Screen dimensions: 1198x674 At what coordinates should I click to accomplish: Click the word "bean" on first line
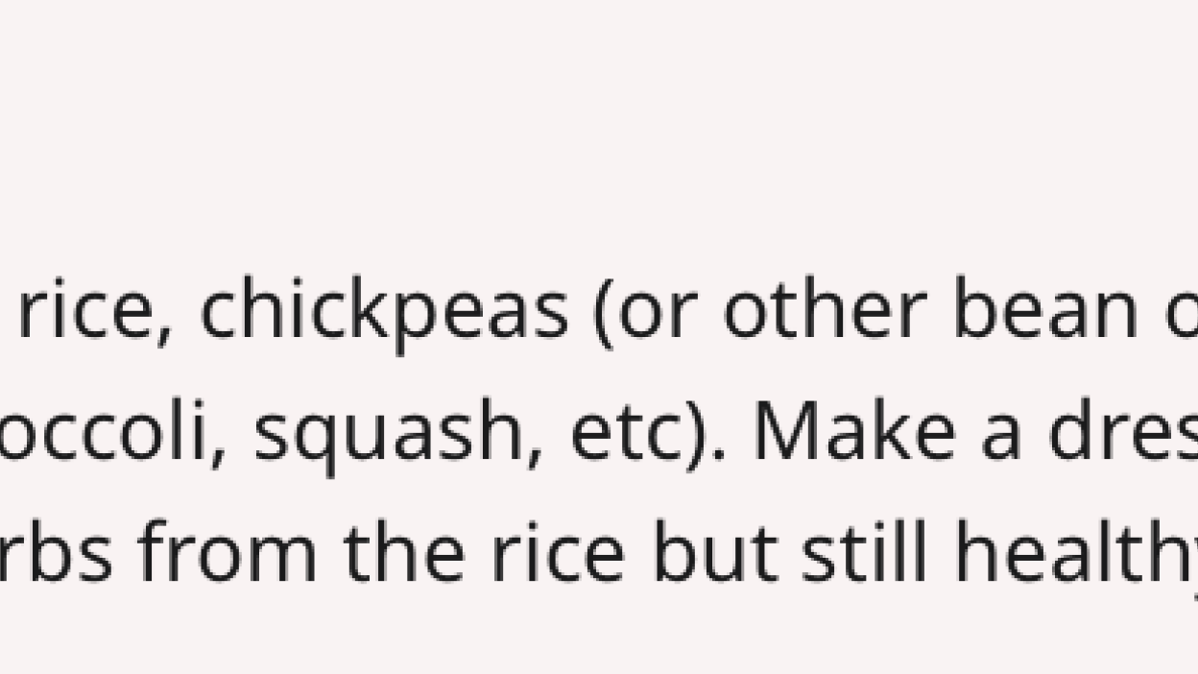tap(1047, 312)
